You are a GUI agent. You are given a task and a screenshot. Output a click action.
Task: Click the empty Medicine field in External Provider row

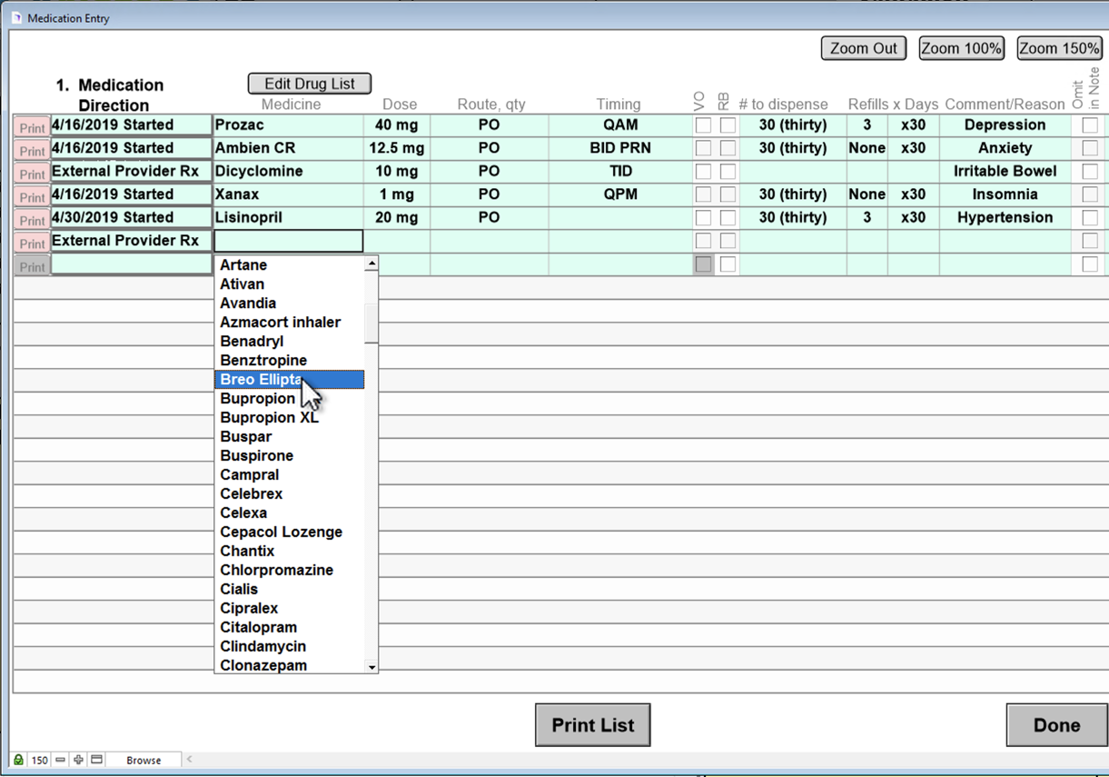pos(288,241)
